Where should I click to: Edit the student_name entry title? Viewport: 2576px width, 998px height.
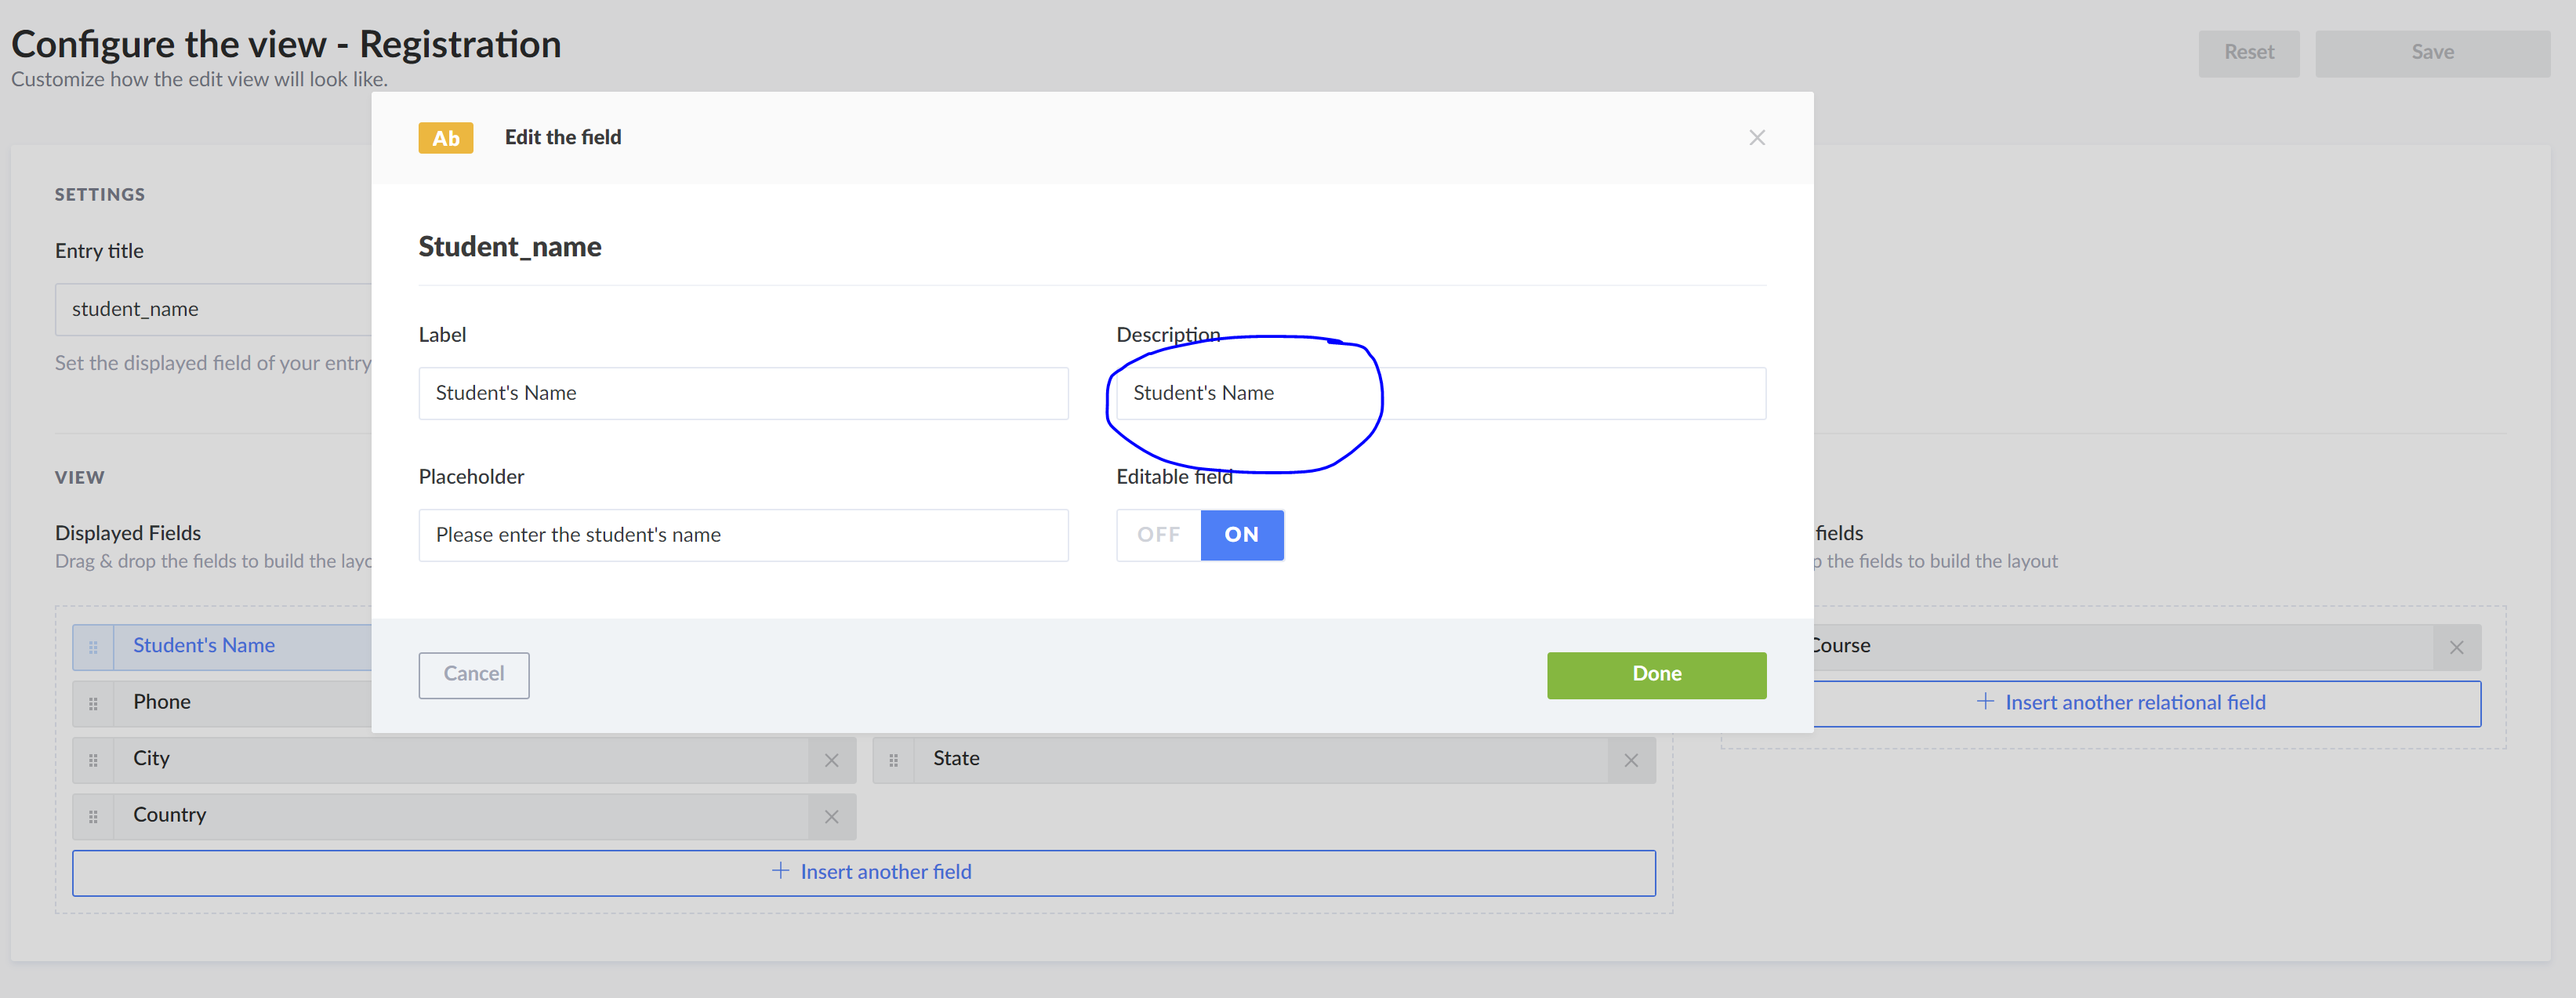[x=220, y=309]
